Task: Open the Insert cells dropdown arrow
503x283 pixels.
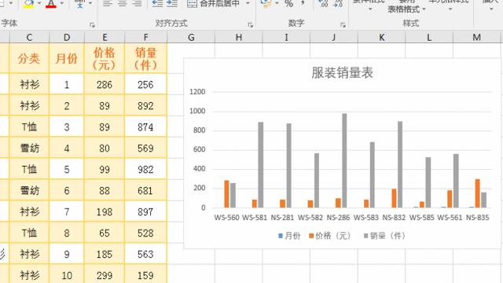Action: (491, 9)
